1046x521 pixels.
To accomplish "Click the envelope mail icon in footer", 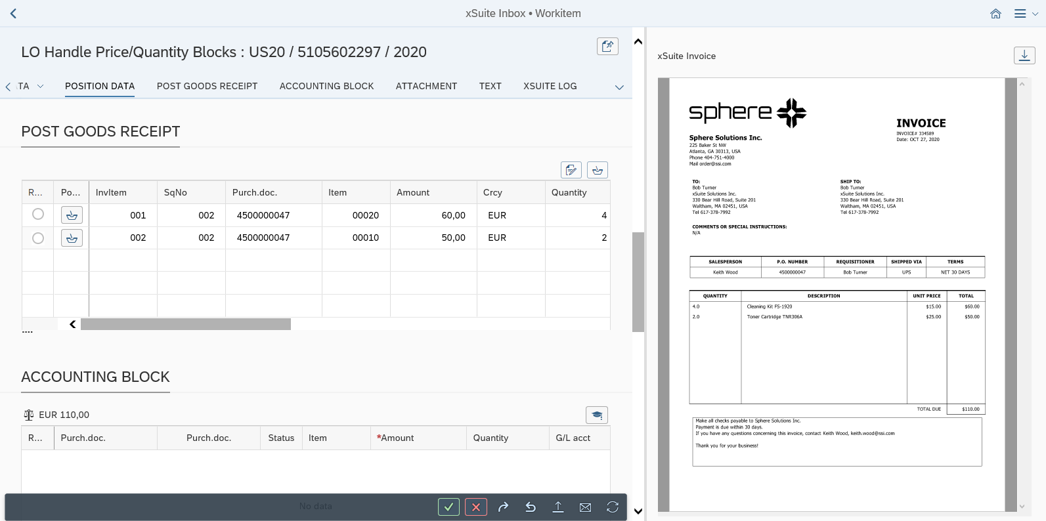I will pos(585,507).
